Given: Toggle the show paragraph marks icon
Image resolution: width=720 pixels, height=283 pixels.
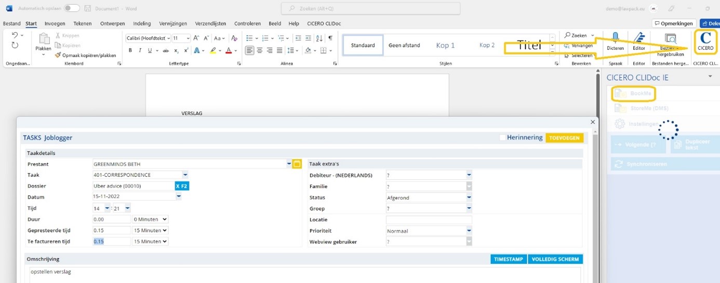Looking at the screenshot, I should point(330,38).
